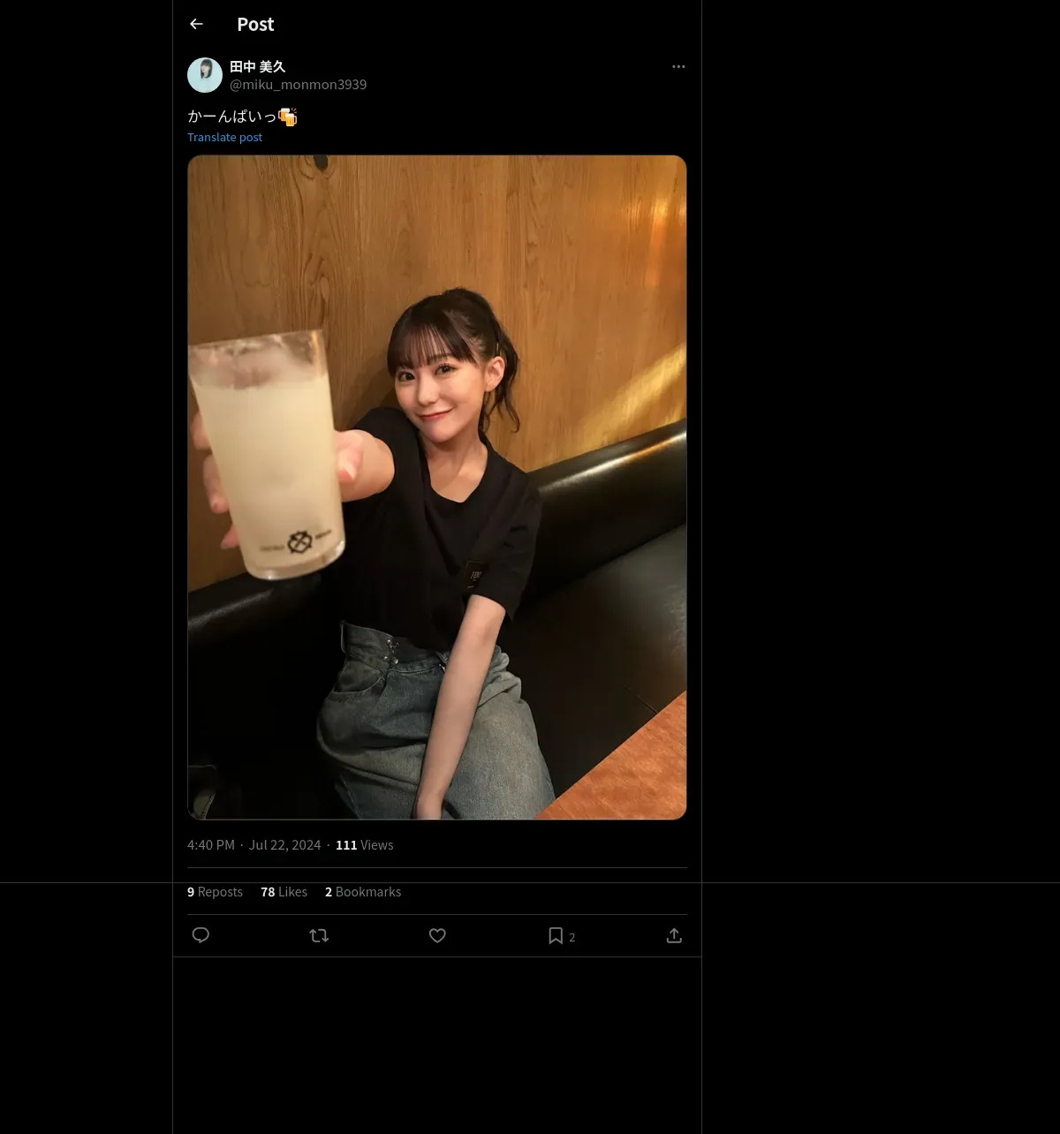Go back using the arrow icon

tap(196, 25)
